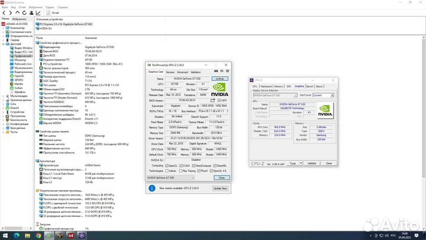
Task: Switch to Sensors tab in GPU-Z
Action: 170,72
